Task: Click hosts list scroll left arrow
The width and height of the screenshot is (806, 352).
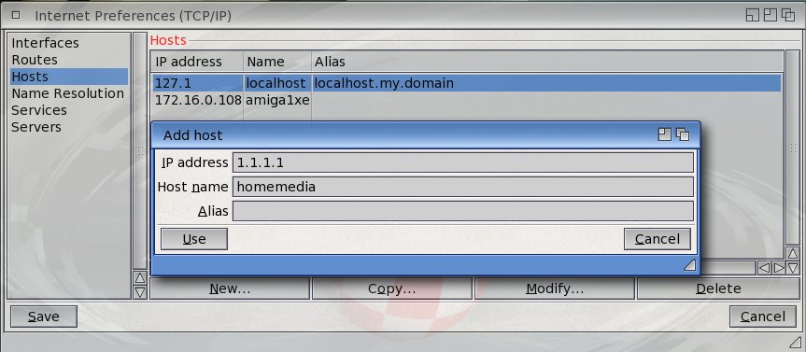Action: pyautogui.click(x=764, y=268)
